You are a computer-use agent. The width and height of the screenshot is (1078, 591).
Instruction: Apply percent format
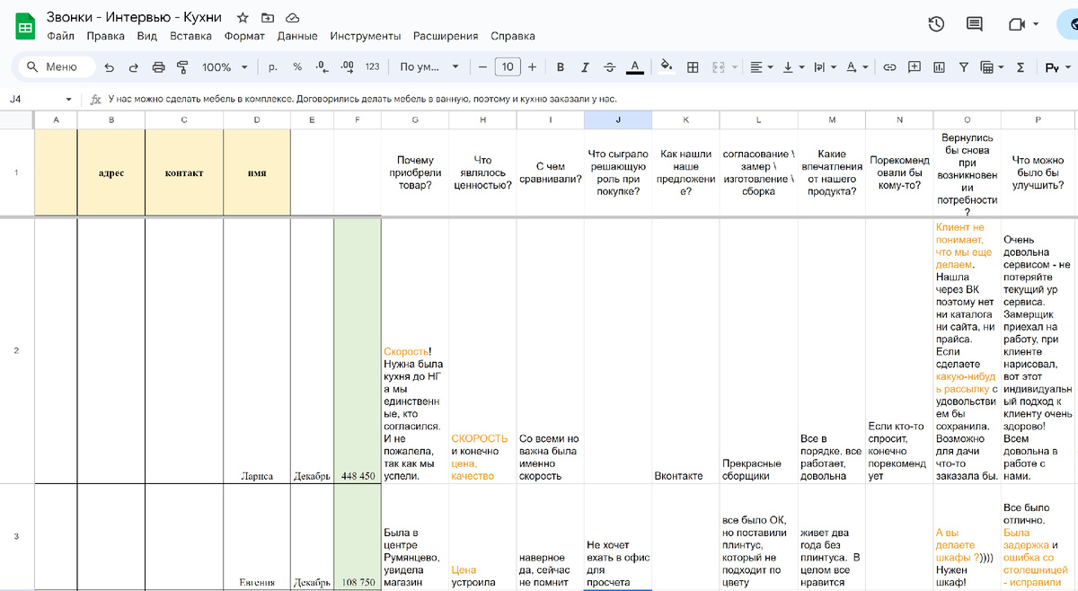(x=297, y=67)
